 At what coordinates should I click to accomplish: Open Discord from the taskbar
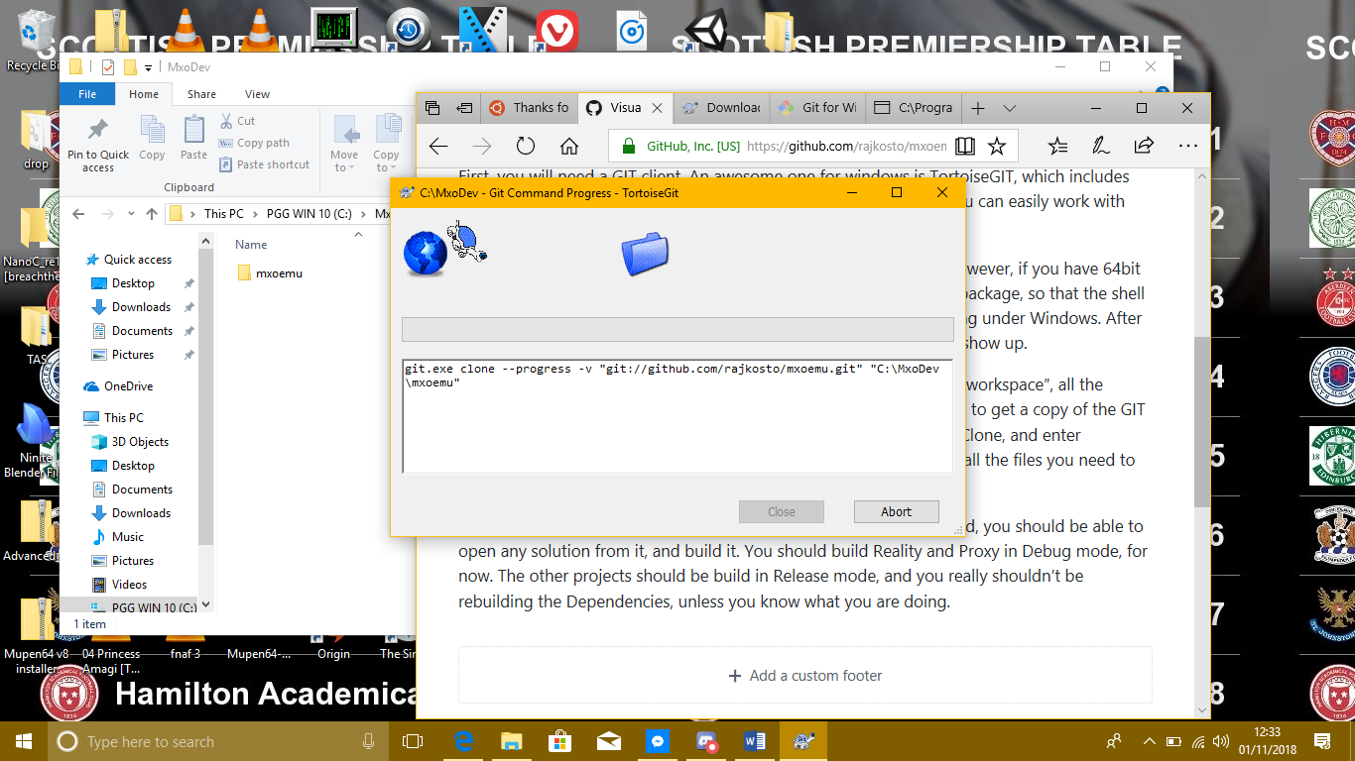click(705, 741)
